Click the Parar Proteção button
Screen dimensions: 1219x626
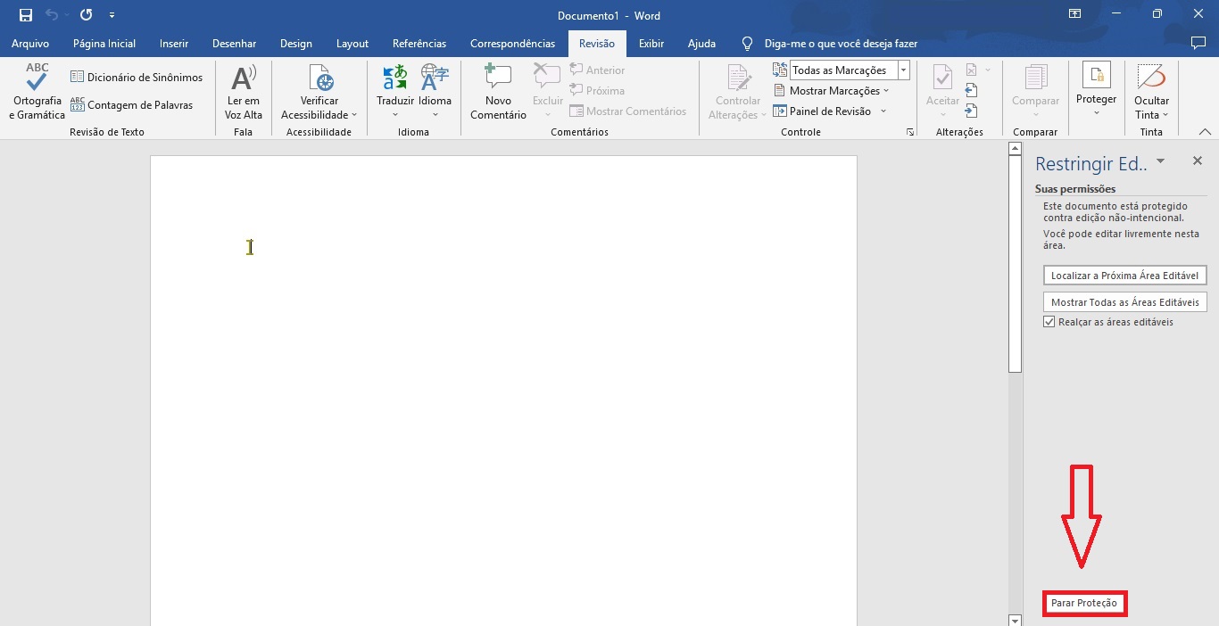click(x=1084, y=604)
